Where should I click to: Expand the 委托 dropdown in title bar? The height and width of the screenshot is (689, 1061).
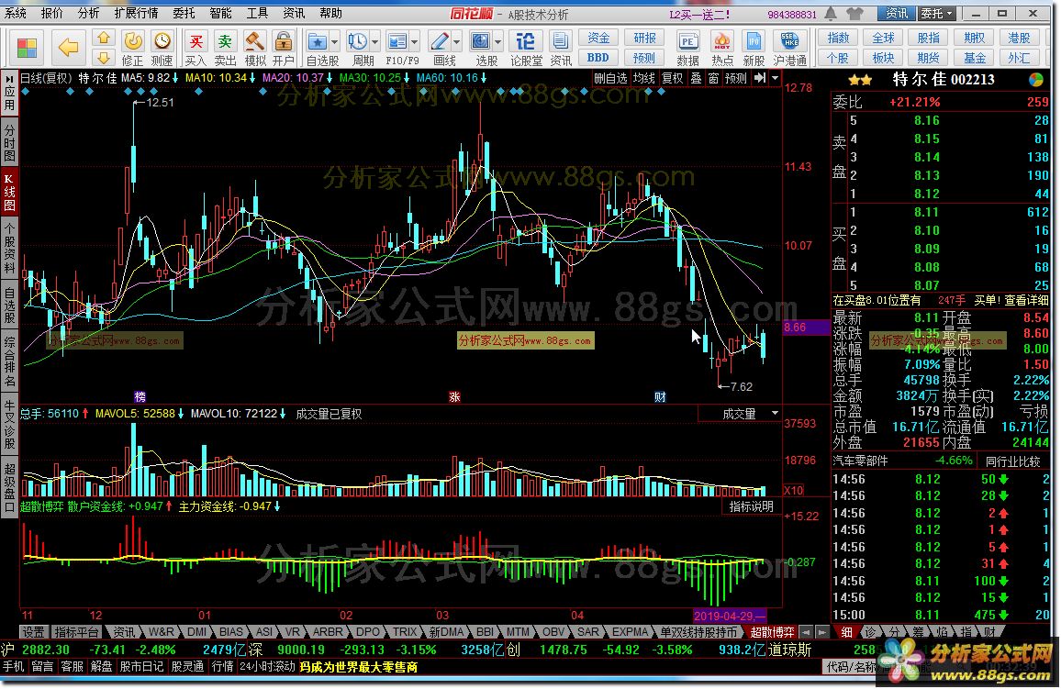pyautogui.click(x=936, y=13)
